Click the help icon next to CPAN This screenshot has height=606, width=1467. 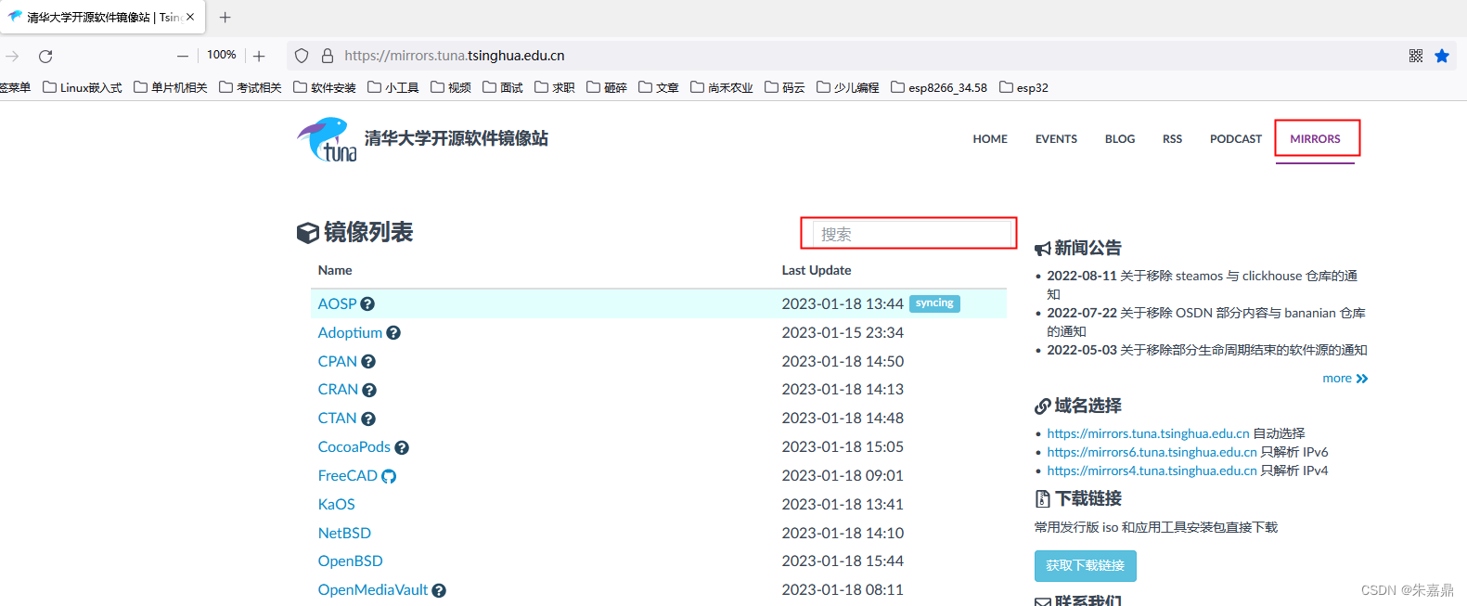[x=368, y=362]
